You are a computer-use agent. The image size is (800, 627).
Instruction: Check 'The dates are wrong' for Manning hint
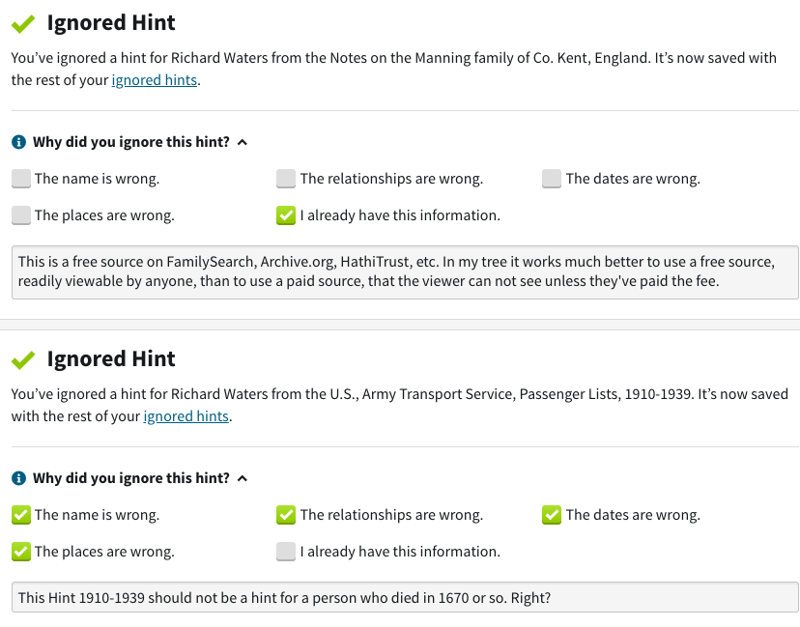pos(552,179)
